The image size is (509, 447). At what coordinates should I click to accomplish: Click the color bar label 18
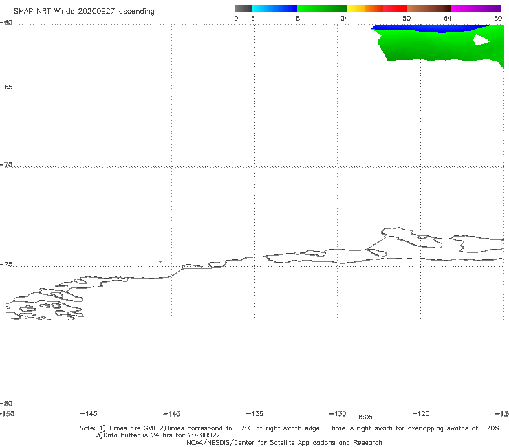pos(296,19)
